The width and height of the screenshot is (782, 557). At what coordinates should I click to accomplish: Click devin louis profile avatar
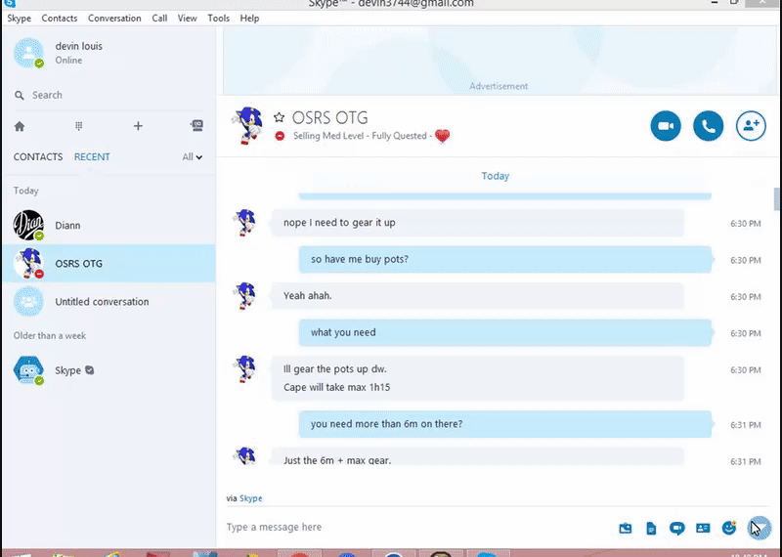click(28, 53)
